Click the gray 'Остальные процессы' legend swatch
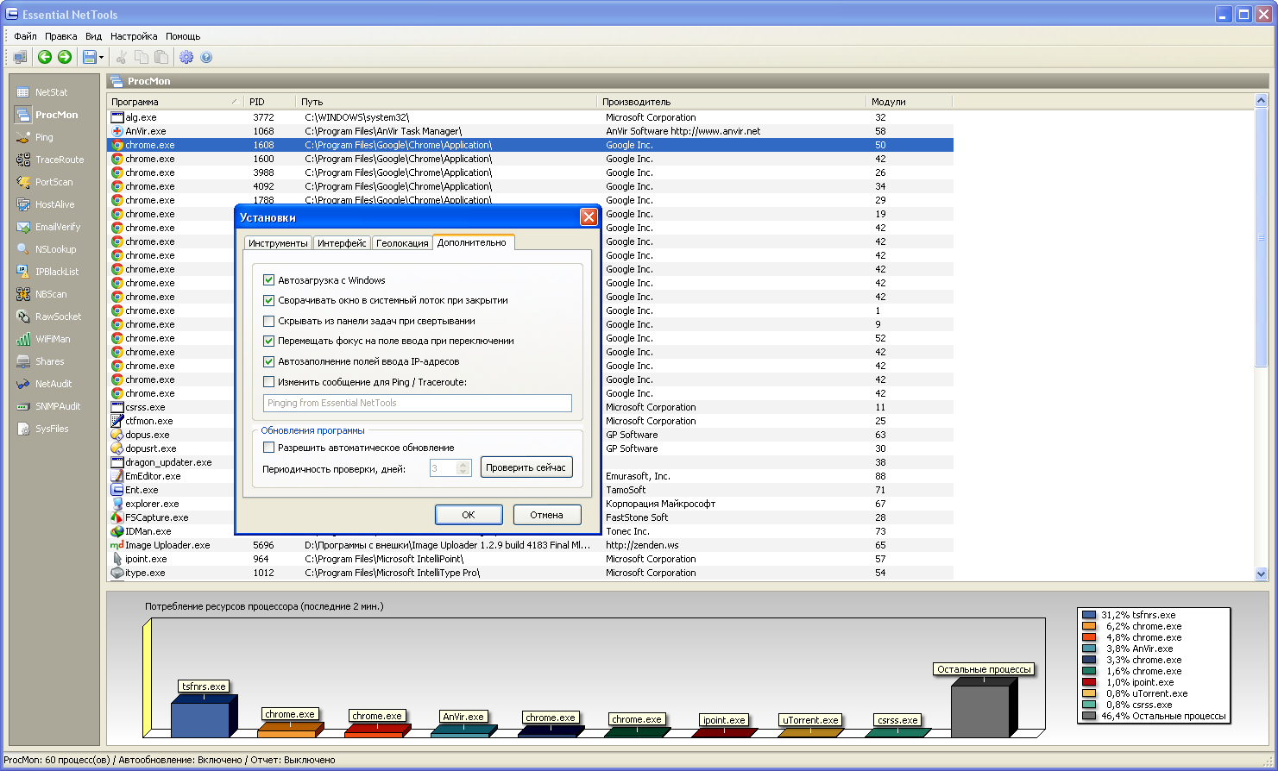The height and width of the screenshot is (771, 1278). click(1089, 716)
